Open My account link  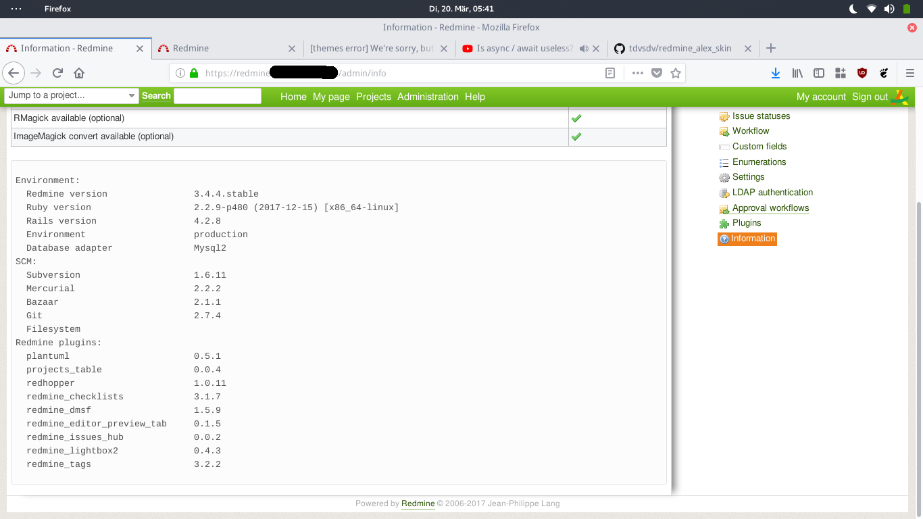click(821, 97)
